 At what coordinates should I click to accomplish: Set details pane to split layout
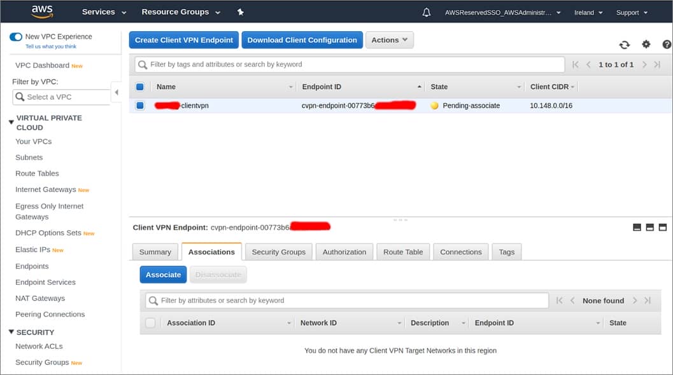pos(650,227)
